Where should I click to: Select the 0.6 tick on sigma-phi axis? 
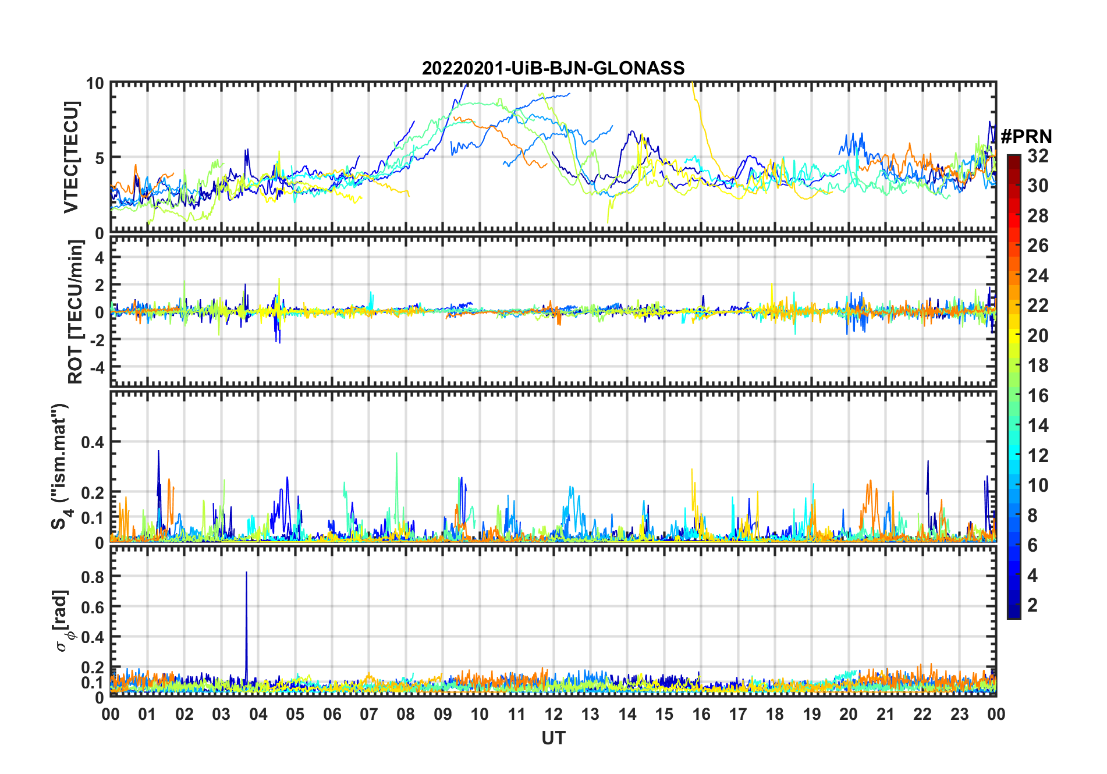(x=93, y=606)
